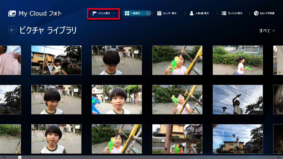Open photo of child raising arm against sky
Viewport: 283px width, 159px height.
point(238,99)
